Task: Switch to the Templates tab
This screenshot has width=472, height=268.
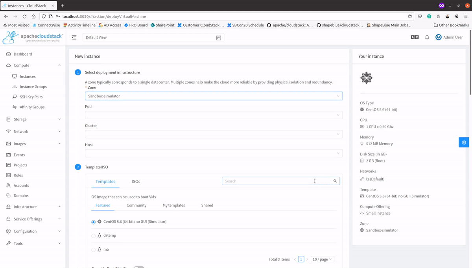Action: pos(105,181)
